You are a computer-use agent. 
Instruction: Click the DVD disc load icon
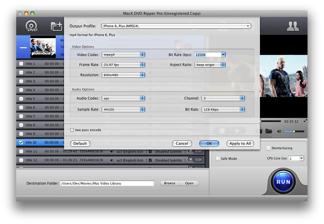pyautogui.click(x=31, y=26)
